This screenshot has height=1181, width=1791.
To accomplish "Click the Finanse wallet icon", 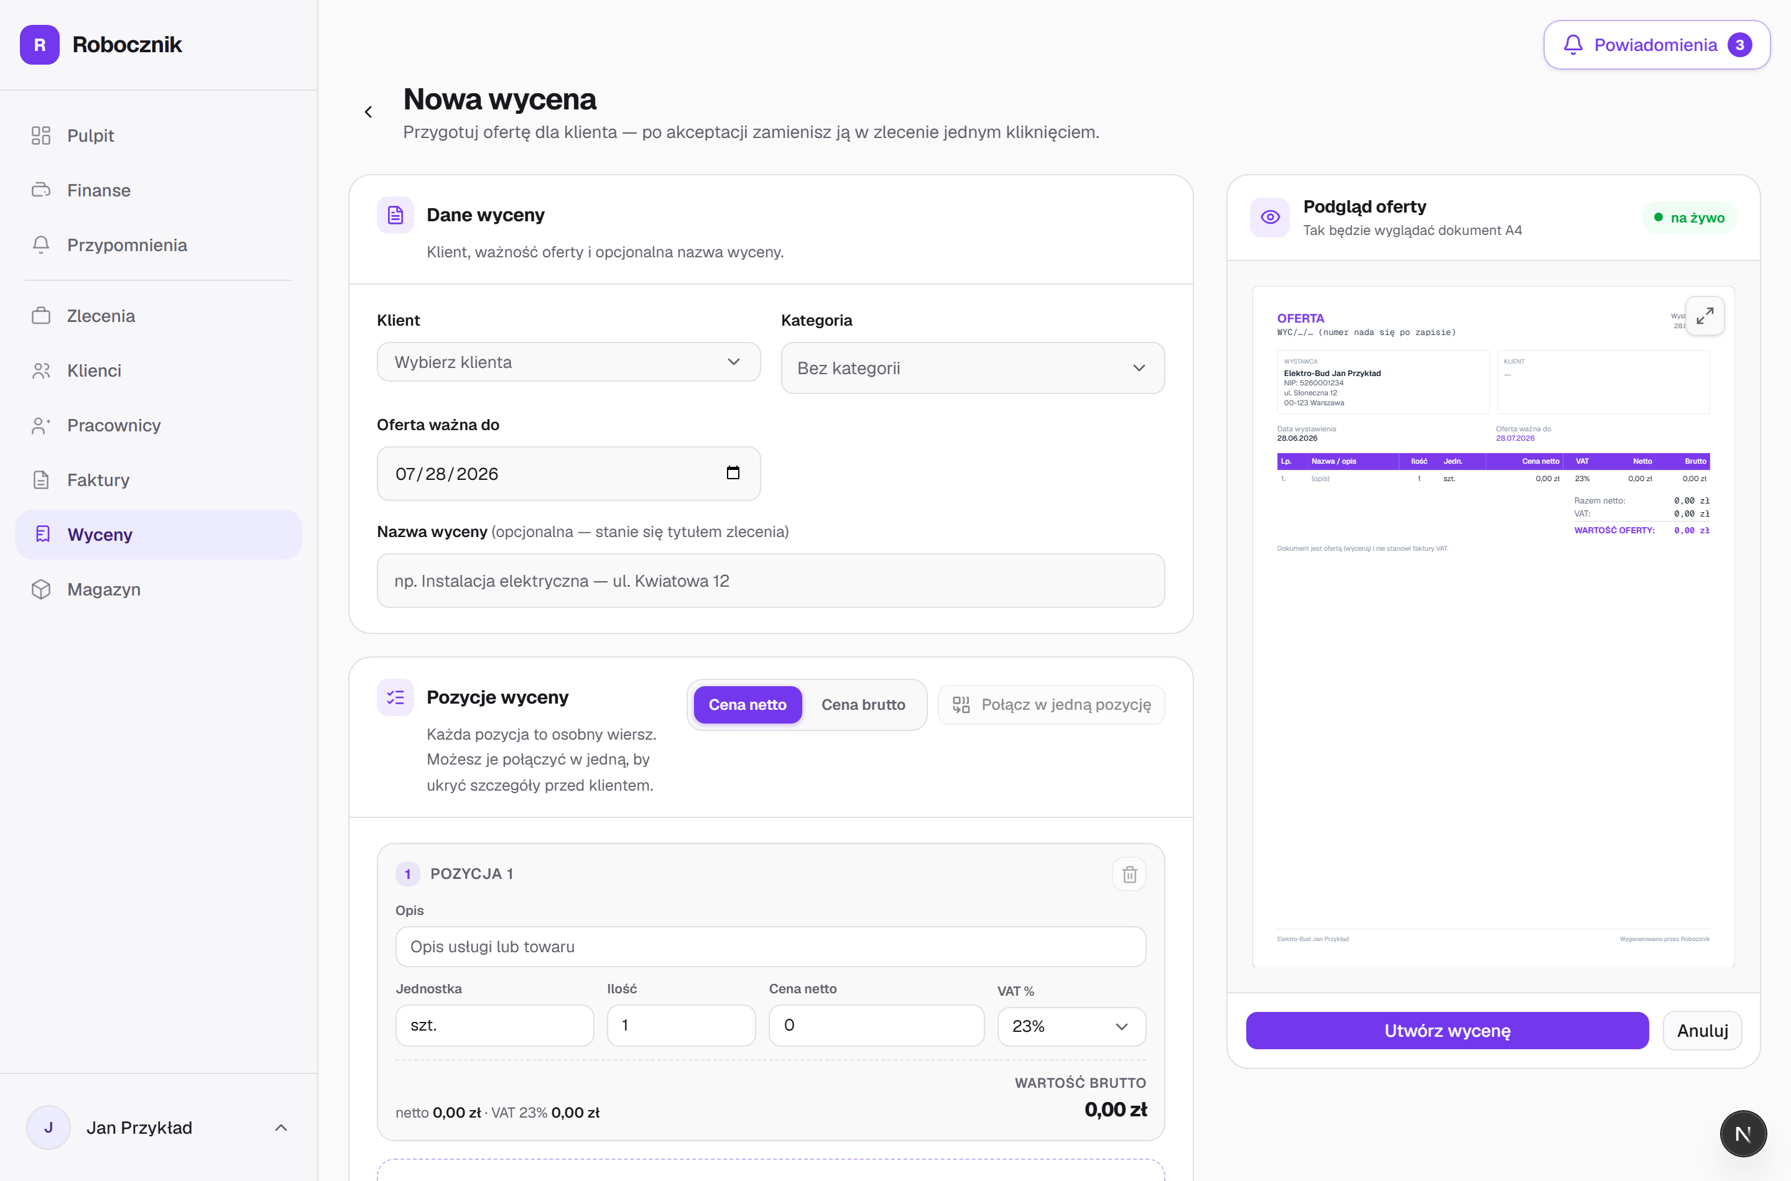I will click(40, 190).
